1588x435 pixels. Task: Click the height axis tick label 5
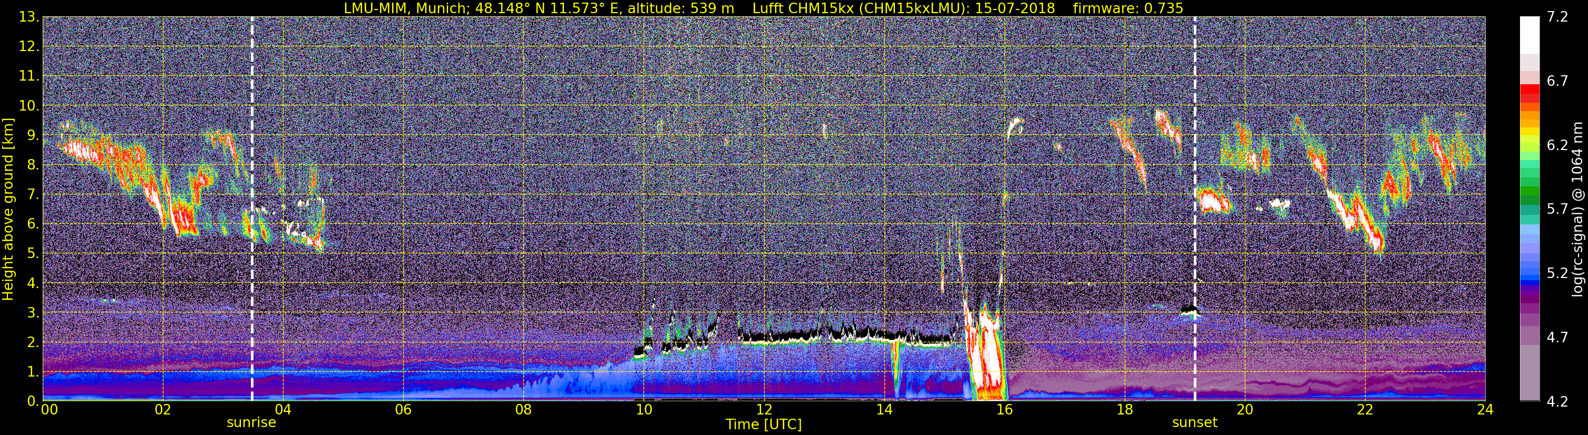coord(32,254)
